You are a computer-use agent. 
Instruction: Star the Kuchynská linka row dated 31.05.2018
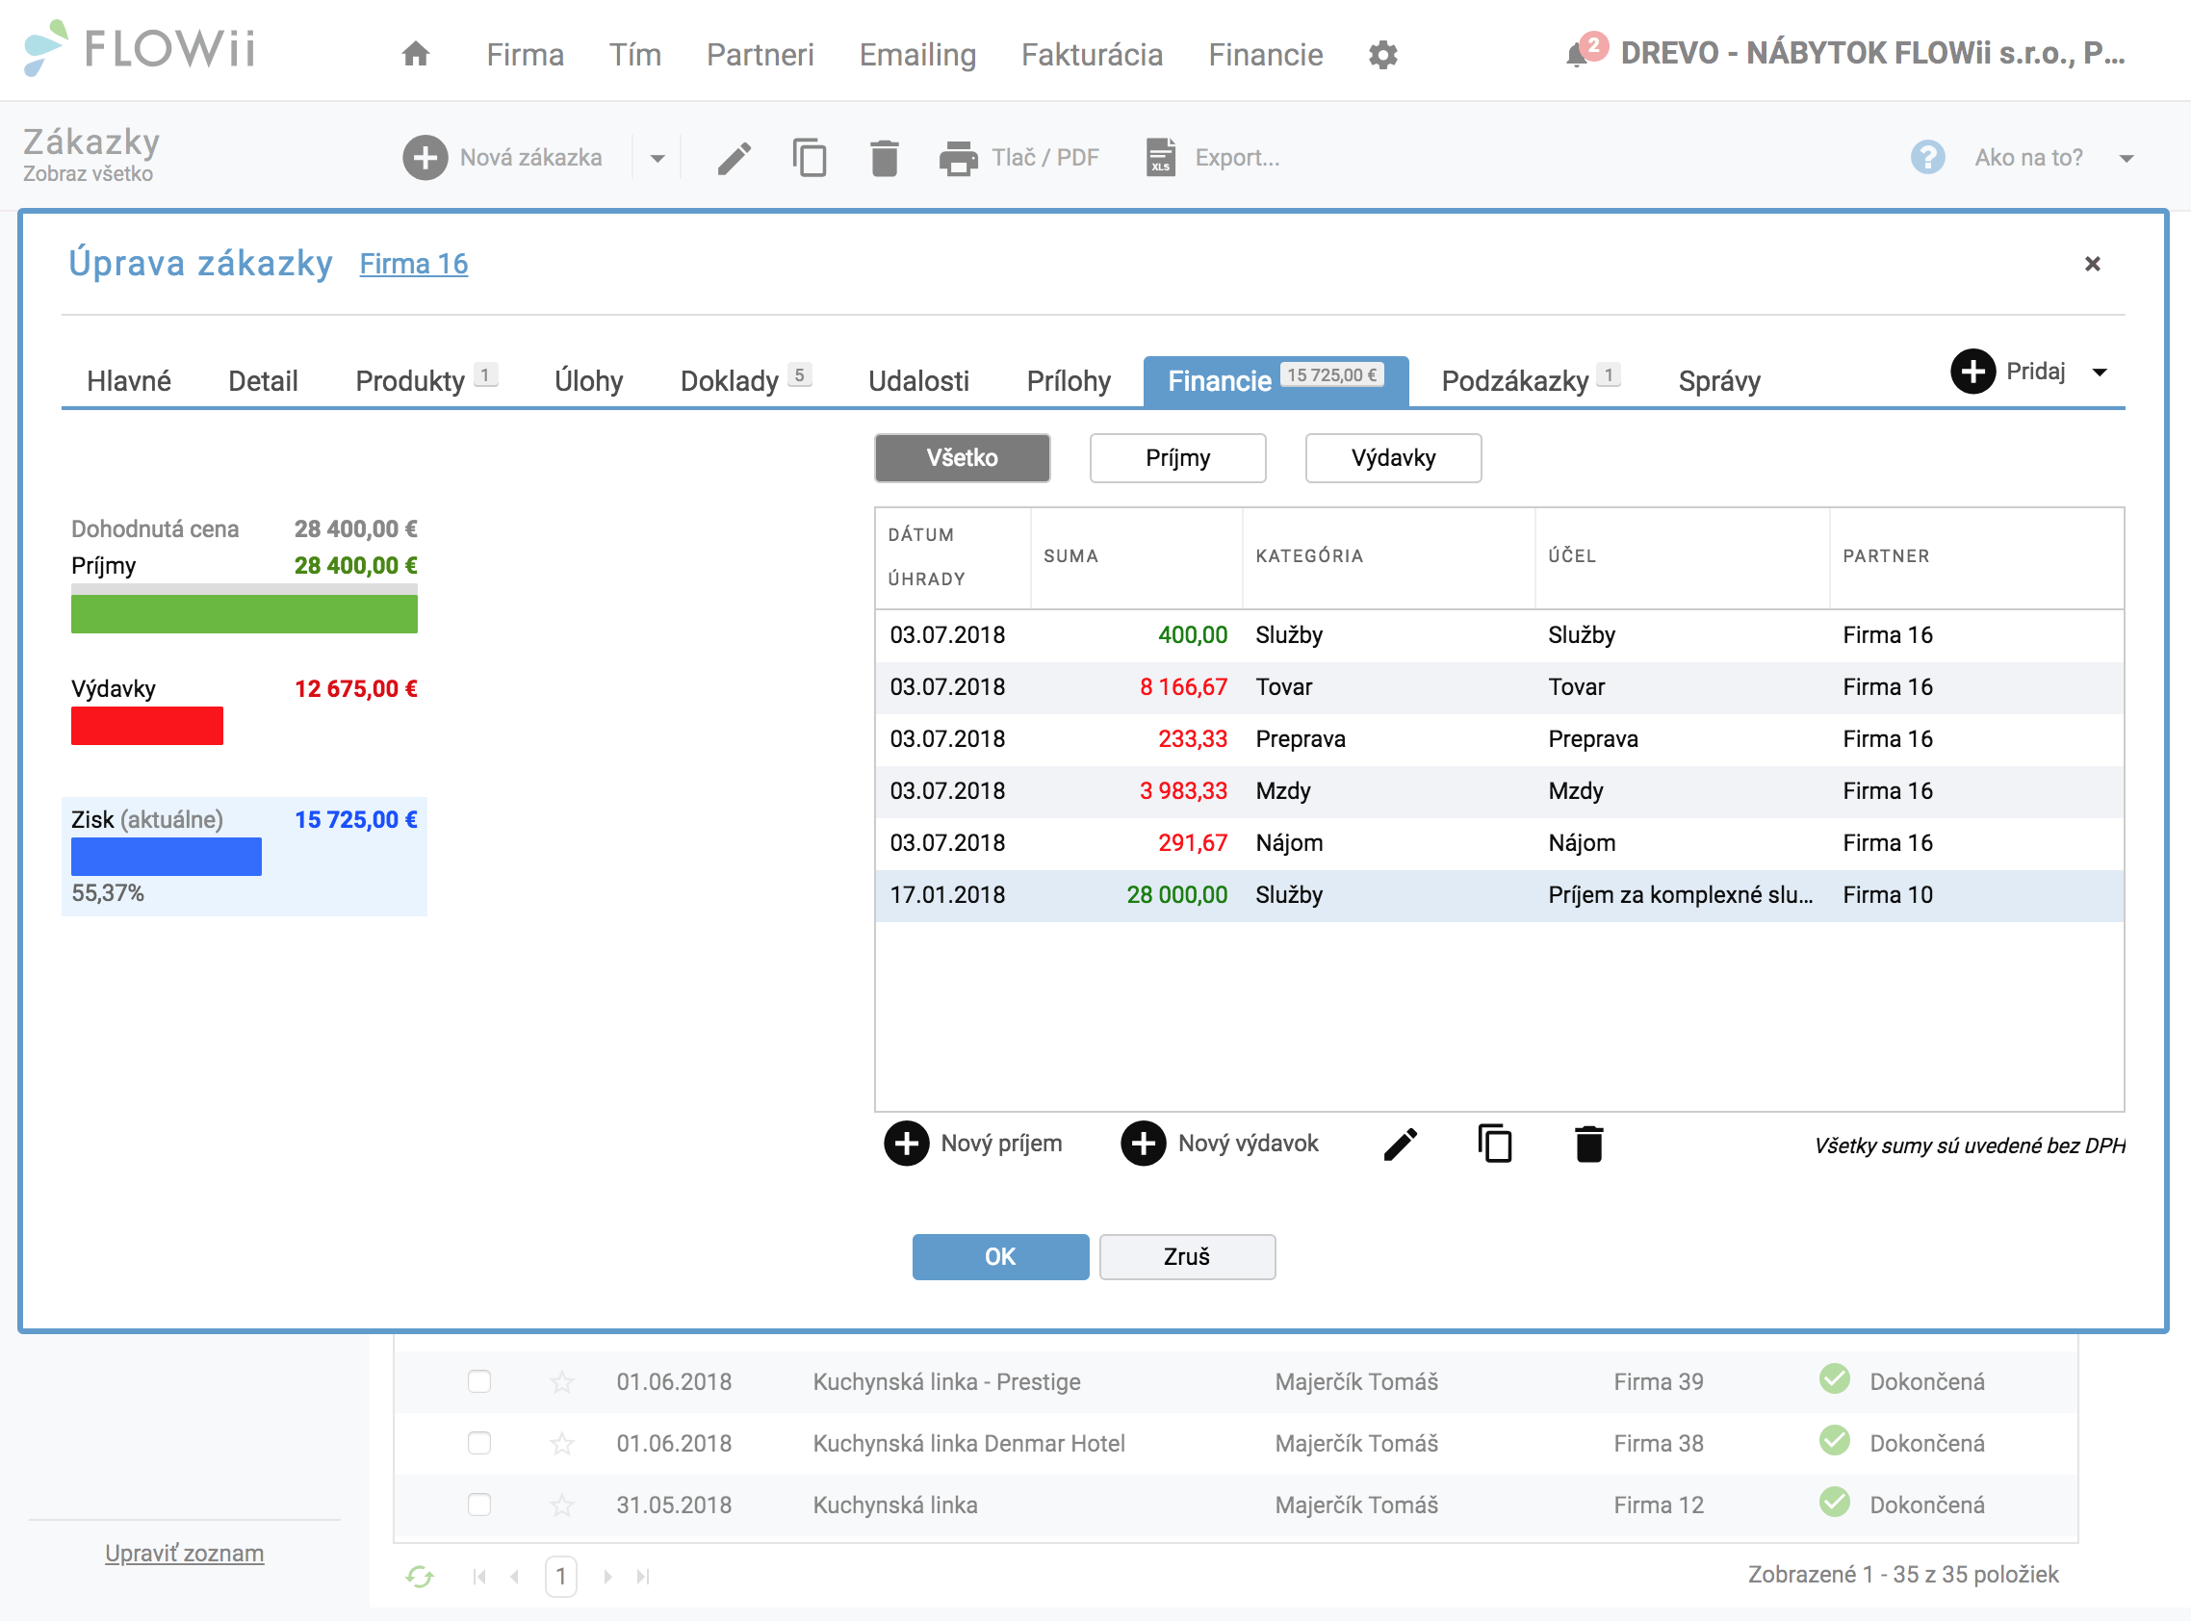562,1505
